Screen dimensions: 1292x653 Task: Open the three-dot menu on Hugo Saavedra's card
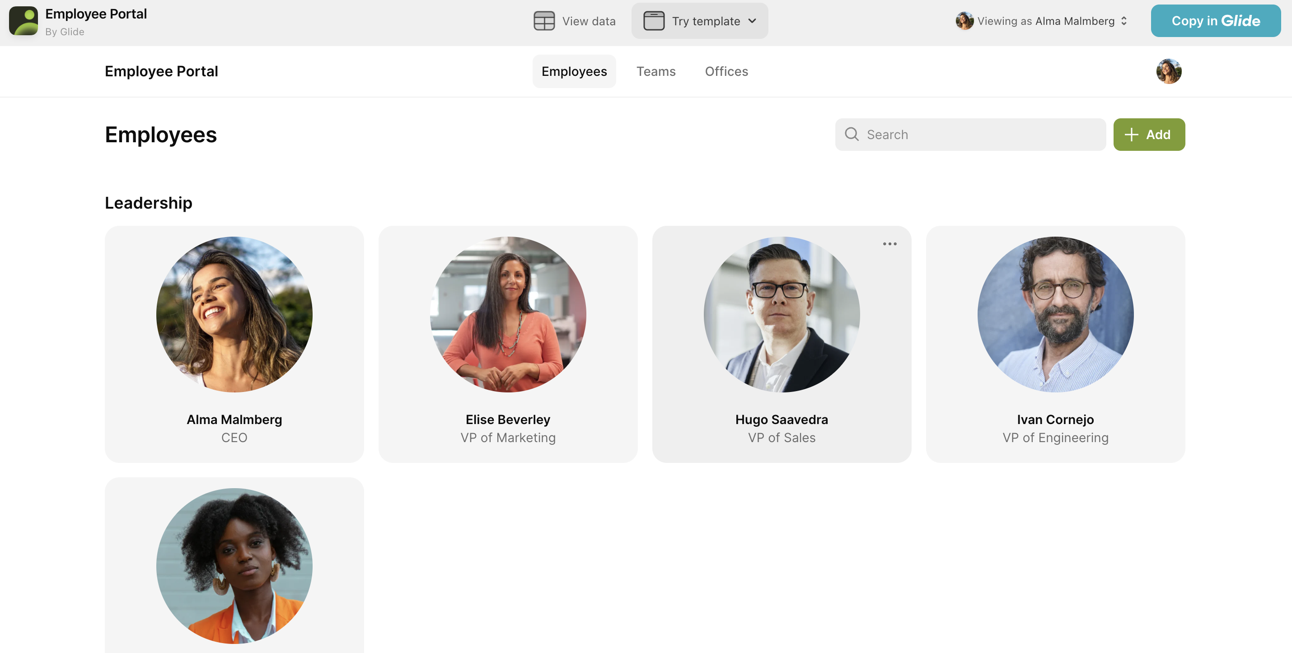(x=889, y=244)
